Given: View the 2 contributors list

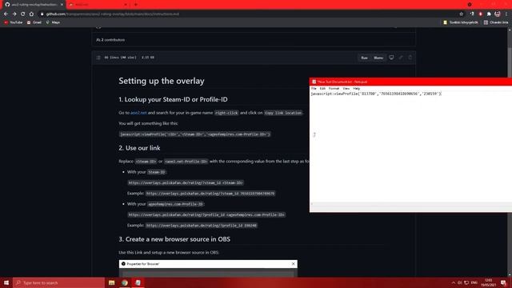Looking at the screenshot, I should tap(110, 40).
